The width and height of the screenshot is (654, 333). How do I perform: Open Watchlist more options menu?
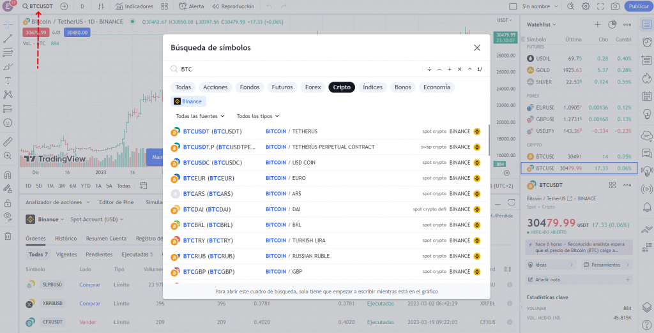pyautogui.click(x=627, y=25)
